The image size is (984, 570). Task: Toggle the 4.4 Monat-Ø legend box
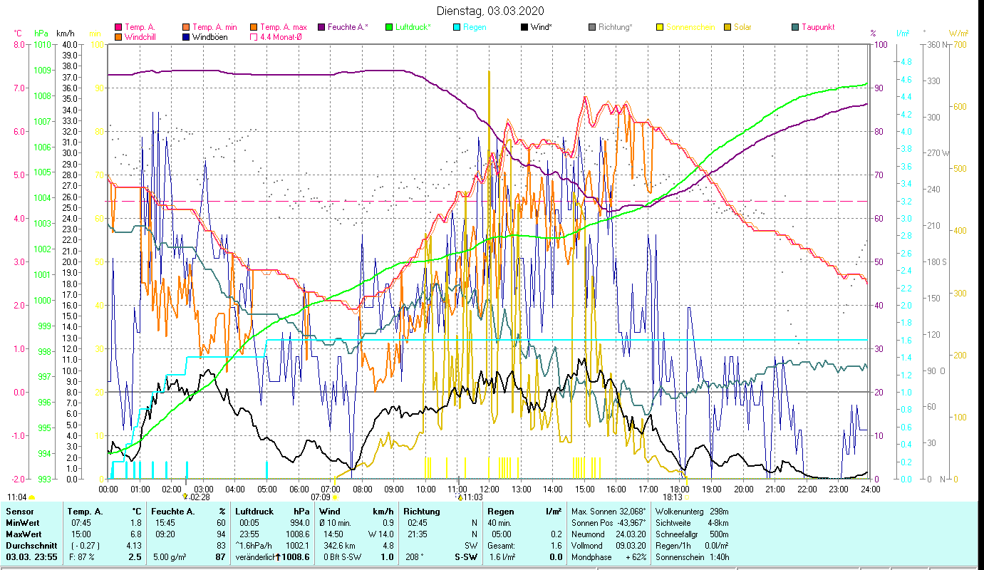(x=254, y=37)
